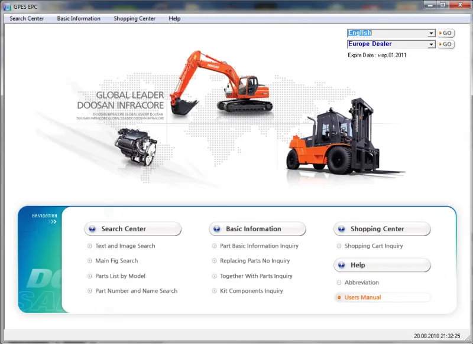Open the Basic Information menu
The height and width of the screenshot is (344, 473).
pyautogui.click(x=79, y=19)
